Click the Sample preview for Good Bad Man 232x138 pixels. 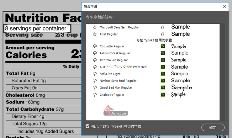point(182,88)
